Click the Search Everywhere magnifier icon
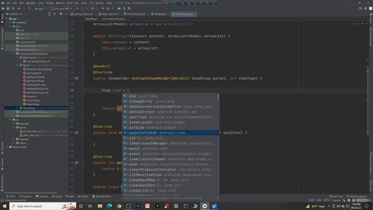 (360, 8)
